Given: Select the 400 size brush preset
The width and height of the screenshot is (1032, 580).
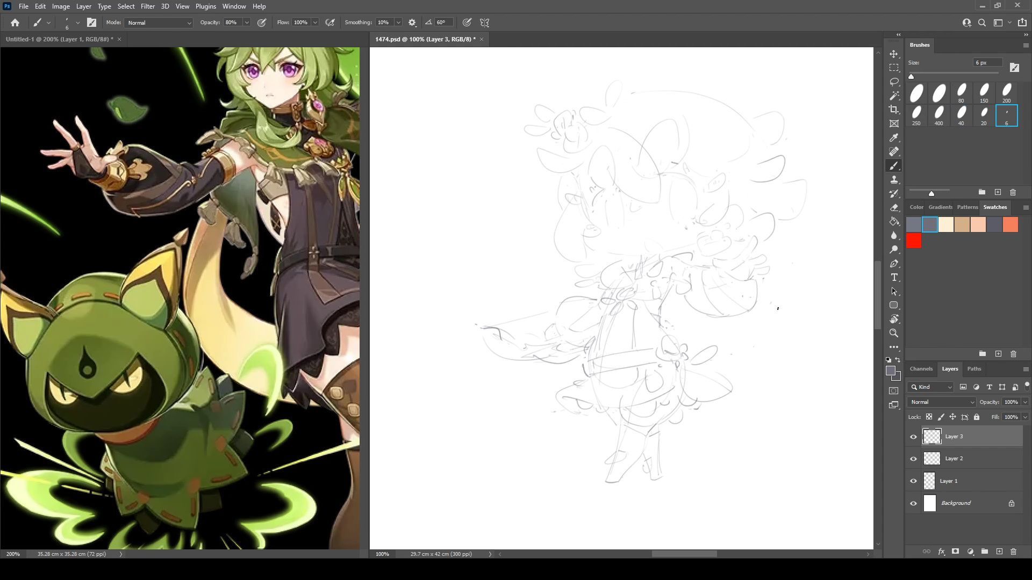Looking at the screenshot, I should click(x=938, y=115).
